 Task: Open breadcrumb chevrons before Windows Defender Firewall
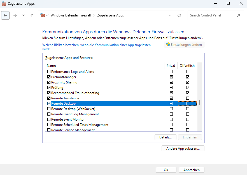click(x=48, y=15)
